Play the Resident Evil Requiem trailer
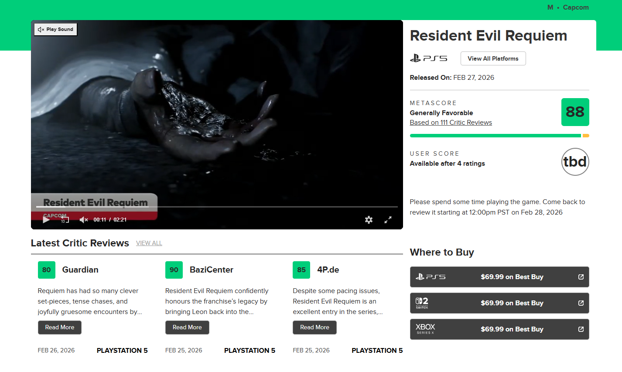The width and height of the screenshot is (622, 372). tap(46, 220)
